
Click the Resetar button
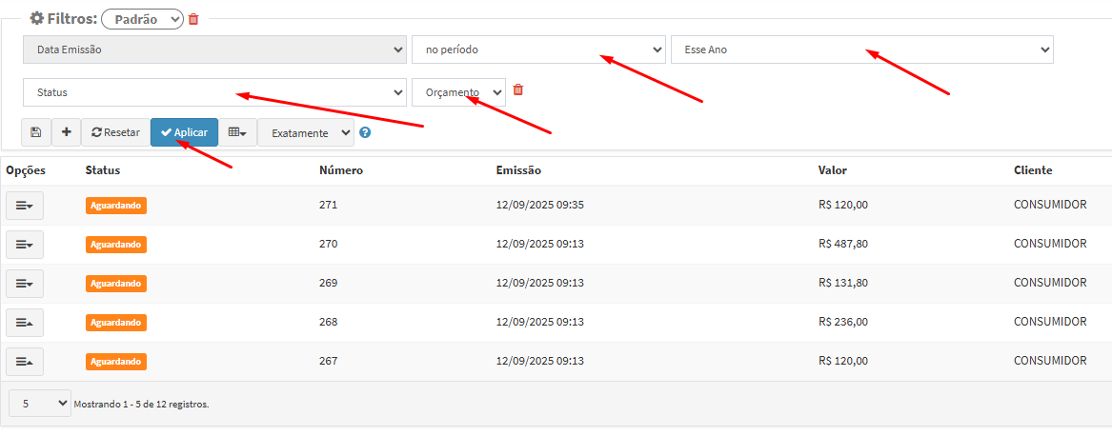[115, 132]
